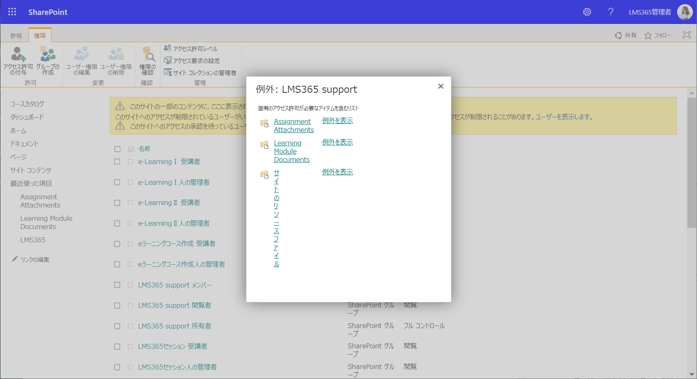Open Learning Module Documents in the left navigation
This screenshot has width=697, height=379.
[x=46, y=222]
